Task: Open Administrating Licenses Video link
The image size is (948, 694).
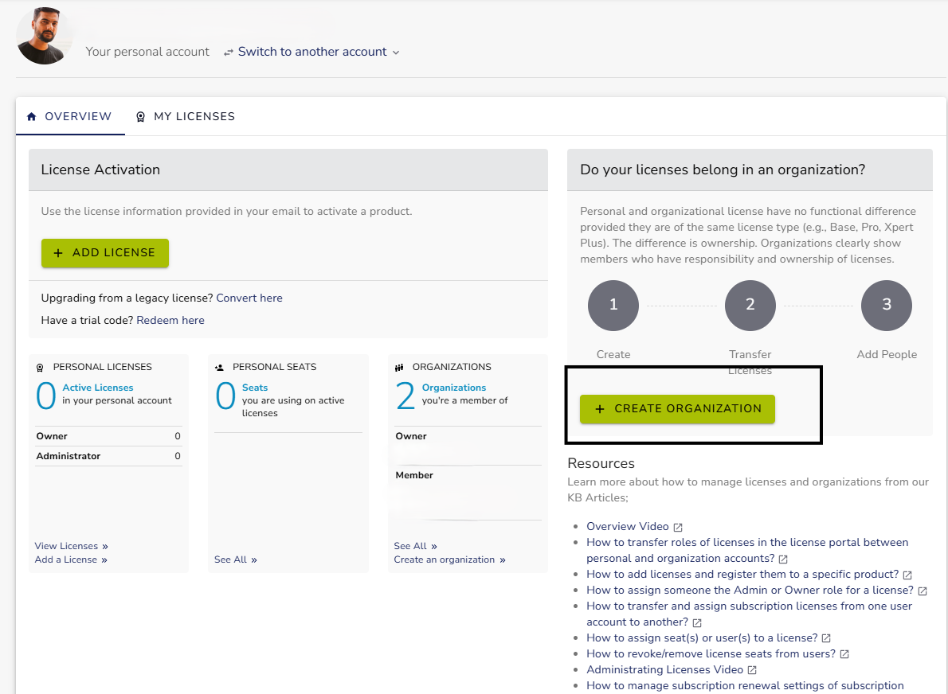Action: pyautogui.click(x=664, y=669)
